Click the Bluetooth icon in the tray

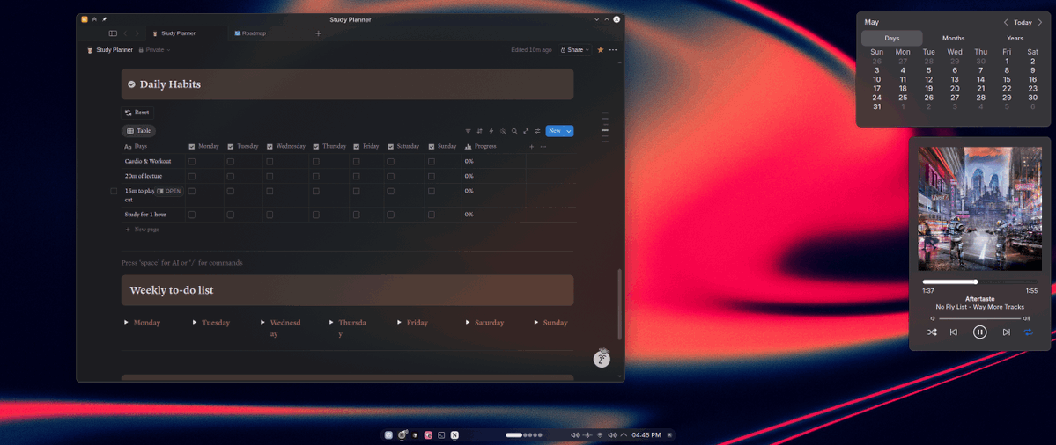(x=588, y=435)
